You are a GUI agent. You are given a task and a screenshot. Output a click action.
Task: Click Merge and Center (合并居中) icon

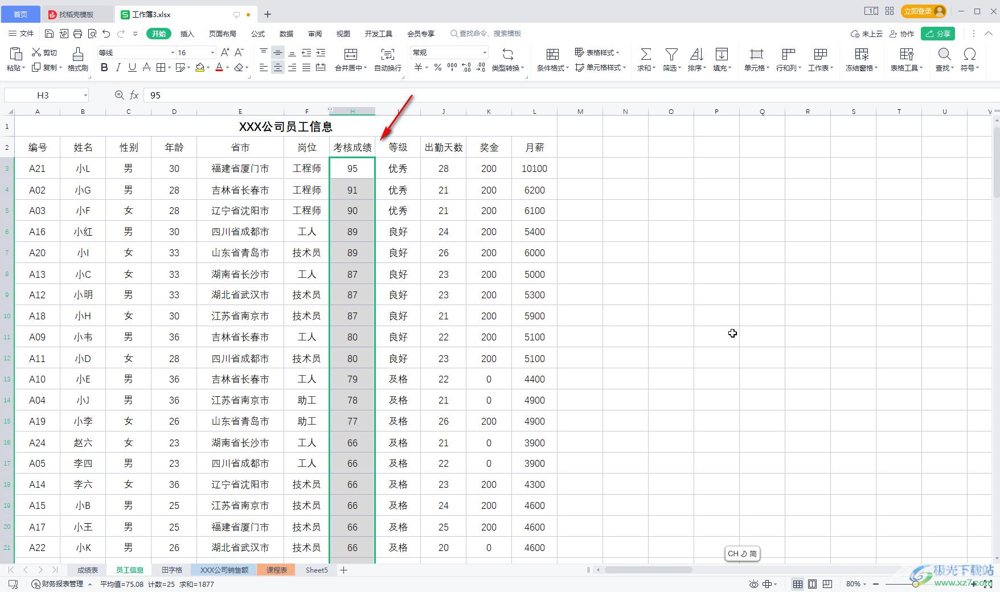[351, 54]
